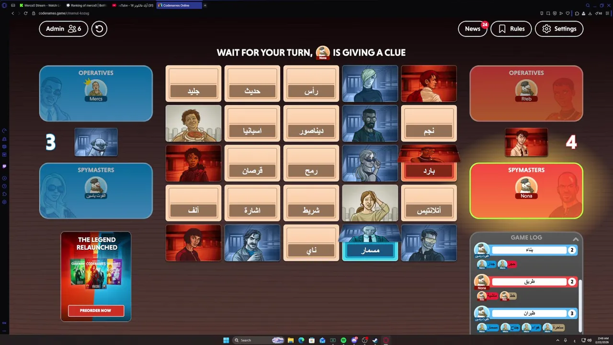The width and height of the screenshot is (613, 345).
Task: Select the word card رمح
Action: (311, 163)
